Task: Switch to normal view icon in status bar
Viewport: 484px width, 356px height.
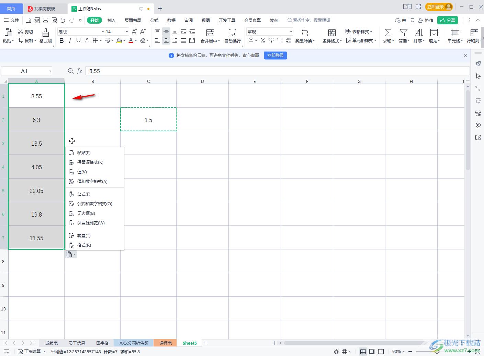Action: tap(363, 352)
